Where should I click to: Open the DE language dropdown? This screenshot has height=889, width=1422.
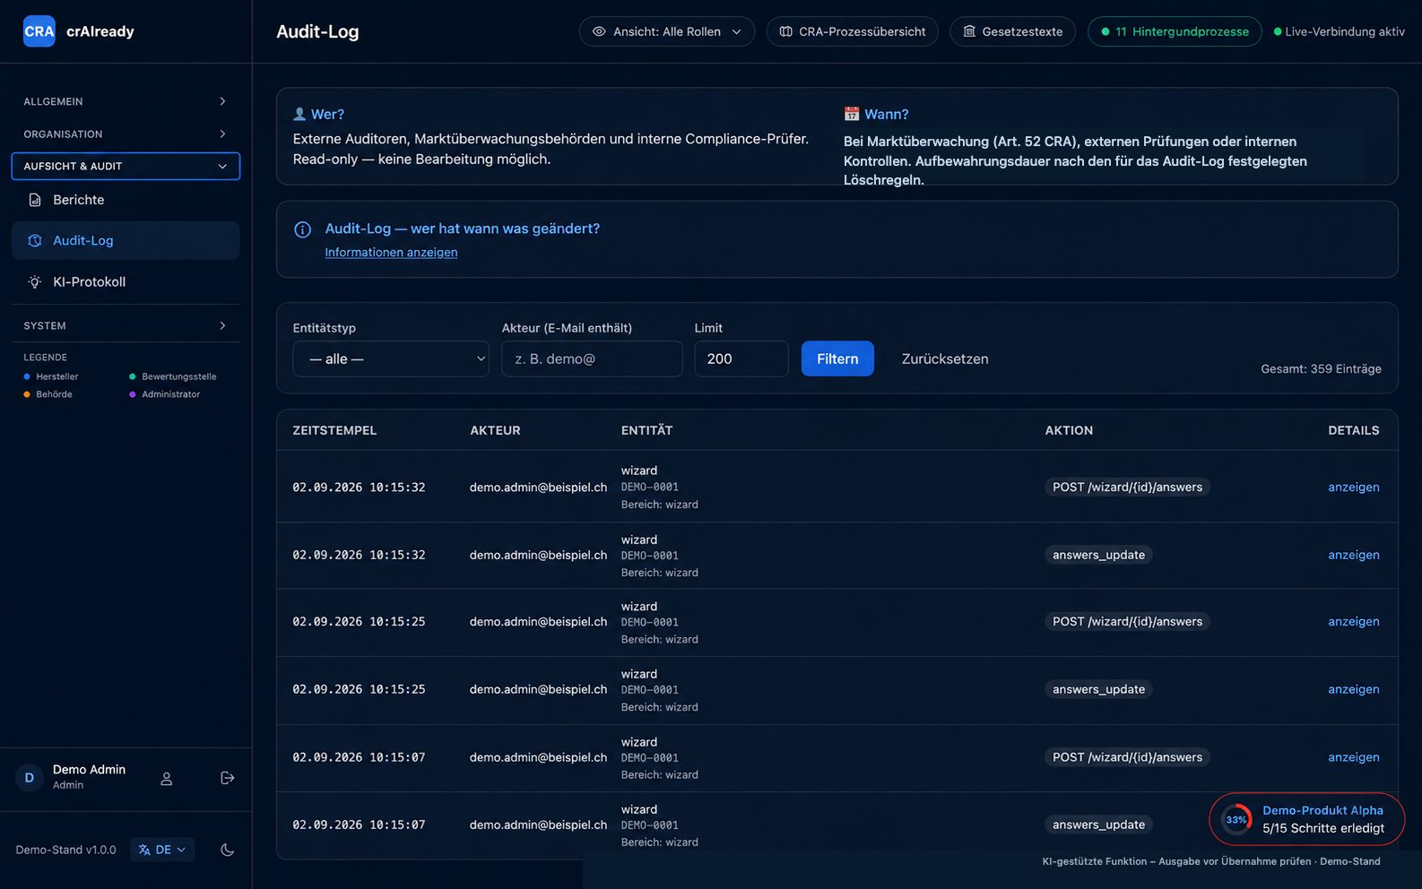click(162, 850)
